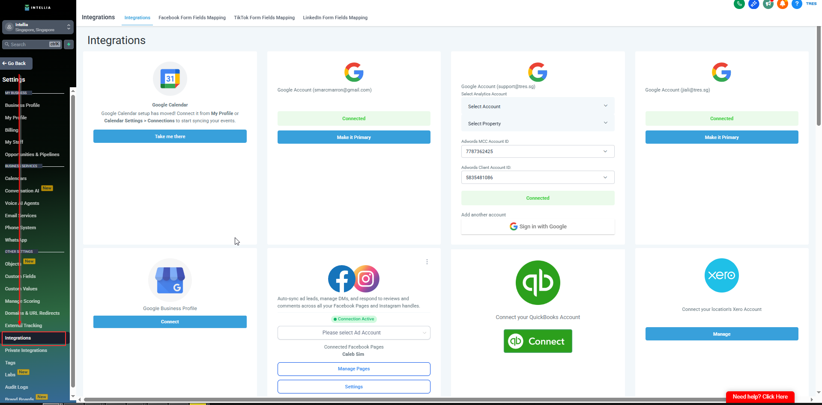Click Google logo for support@tres.sg account
822x405 pixels.
pyautogui.click(x=538, y=72)
